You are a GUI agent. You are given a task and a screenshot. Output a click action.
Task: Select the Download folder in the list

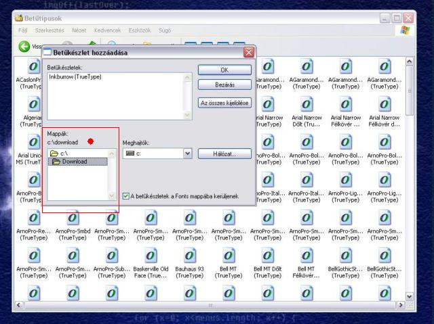75,162
